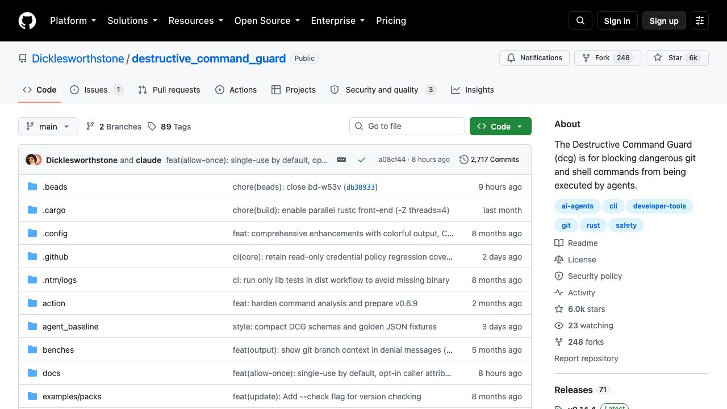Click Report repository link
Viewport: 727px width, 409px height.
pyautogui.click(x=586, y=358)
